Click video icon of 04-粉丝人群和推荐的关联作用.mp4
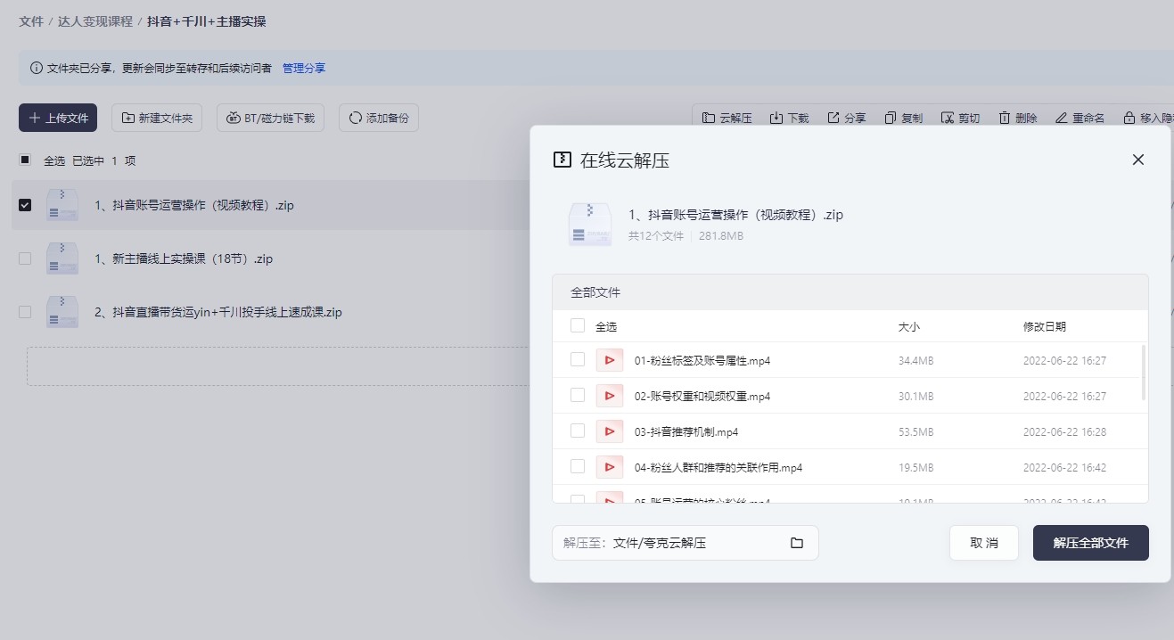This screenshot has width=1174, height=640. [610, 467]
